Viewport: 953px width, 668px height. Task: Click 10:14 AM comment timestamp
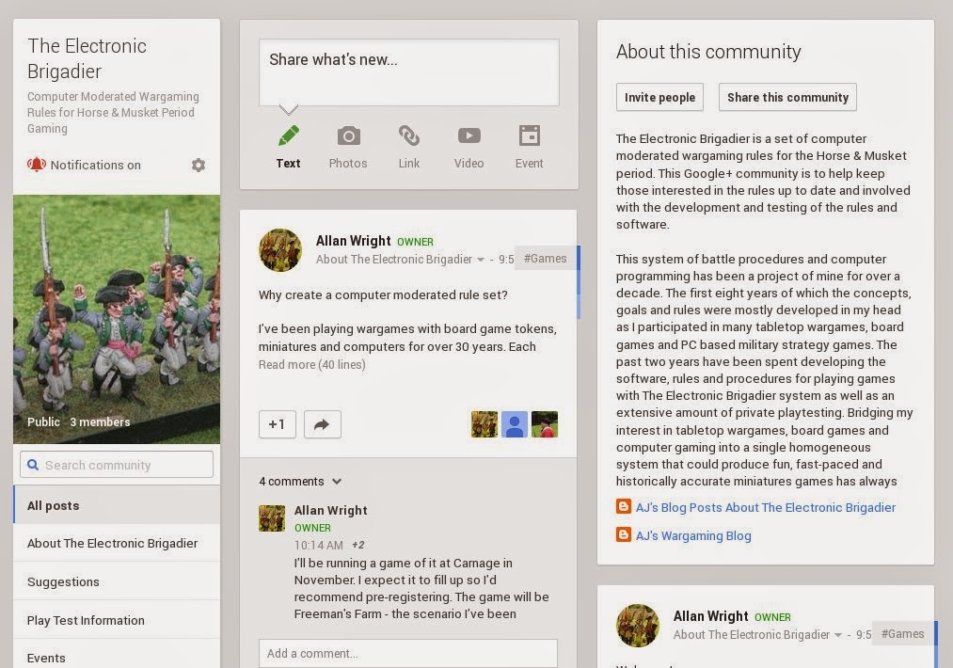[x=319, y=545]
